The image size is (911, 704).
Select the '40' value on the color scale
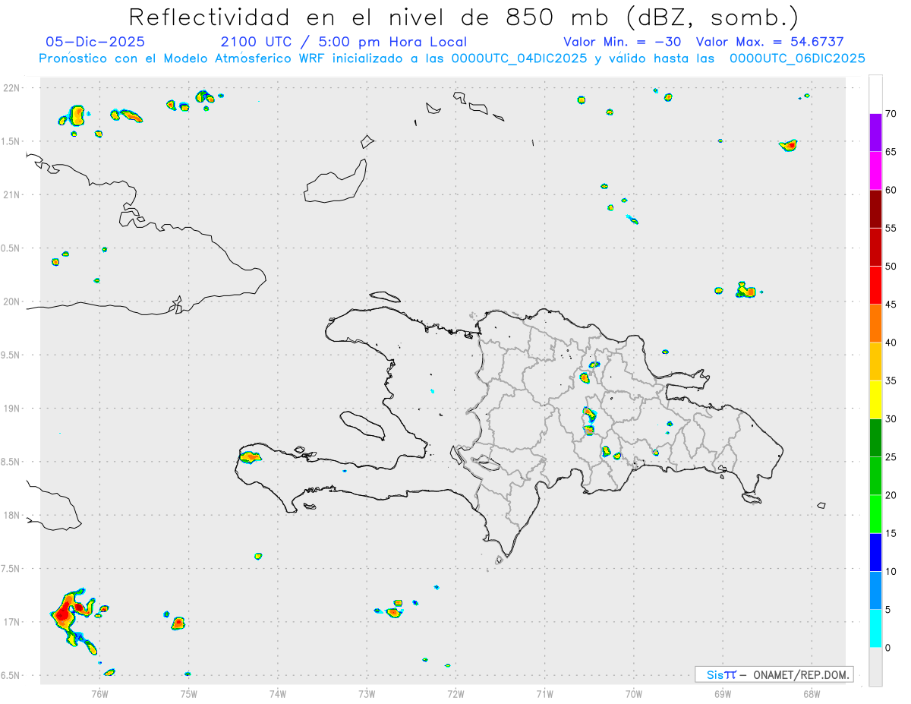coord(891,343)
